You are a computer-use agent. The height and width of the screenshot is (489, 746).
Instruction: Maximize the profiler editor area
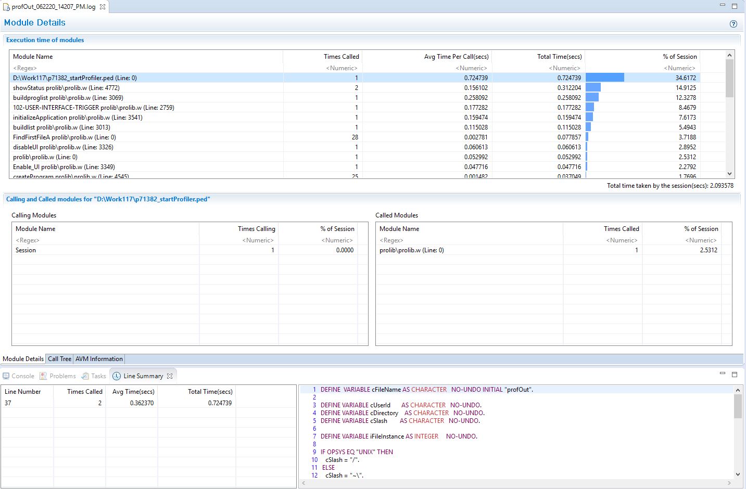[x=735, y=6]
